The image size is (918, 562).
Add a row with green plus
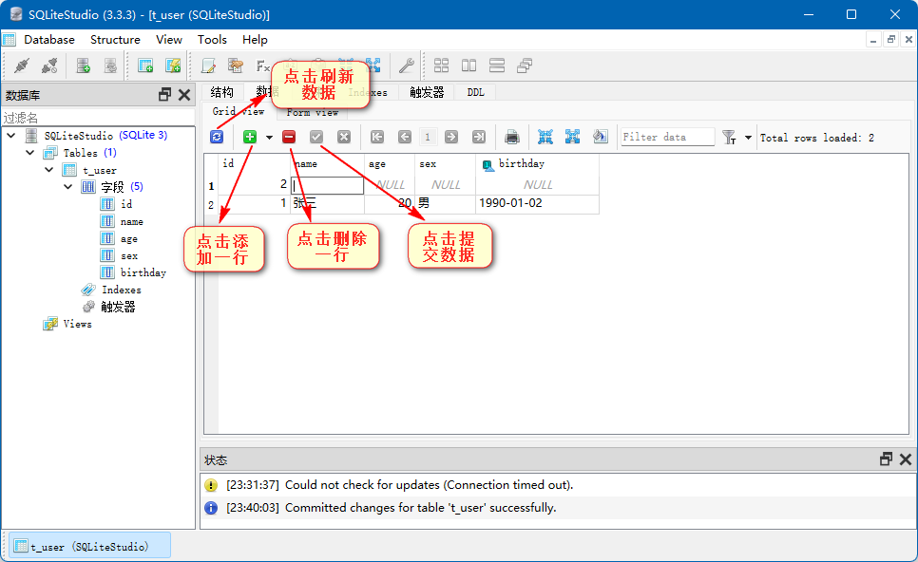click(250, 137)
